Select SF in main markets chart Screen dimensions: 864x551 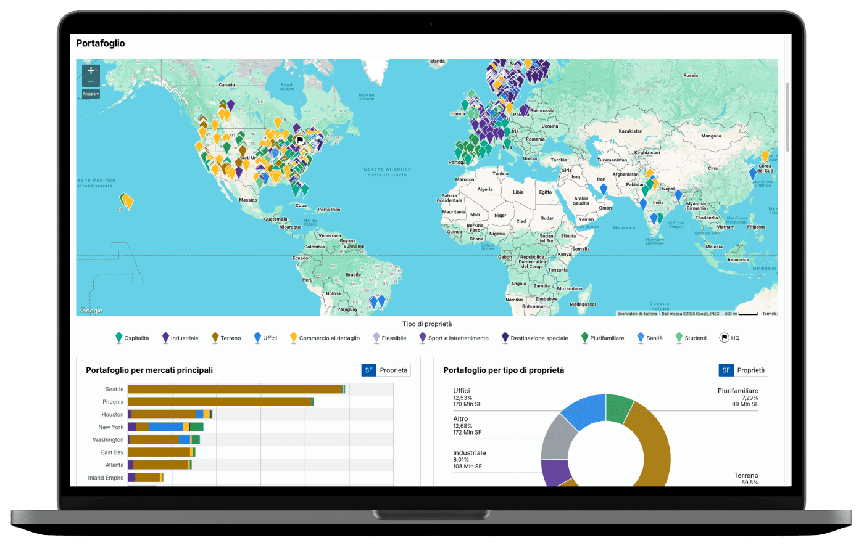pyautogui.click(x=368, y=370)
